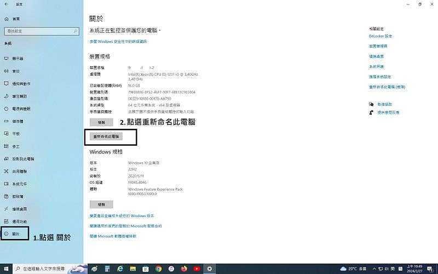Open Rename this PC (advanced) link
Viewport: 438px width, 274px height.
(387, 87)
